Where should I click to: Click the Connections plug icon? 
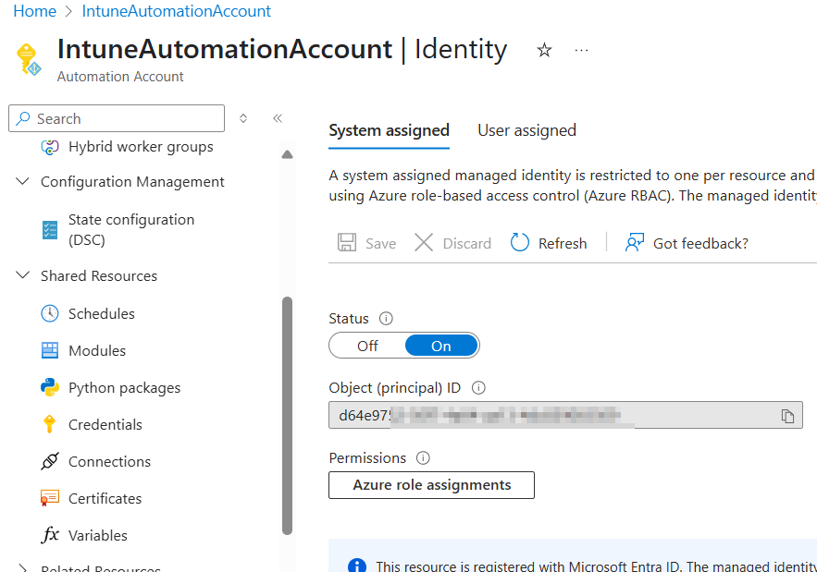(50, 461)
